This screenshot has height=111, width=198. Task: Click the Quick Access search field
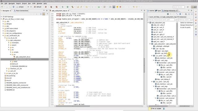click(x=179, y=7)
